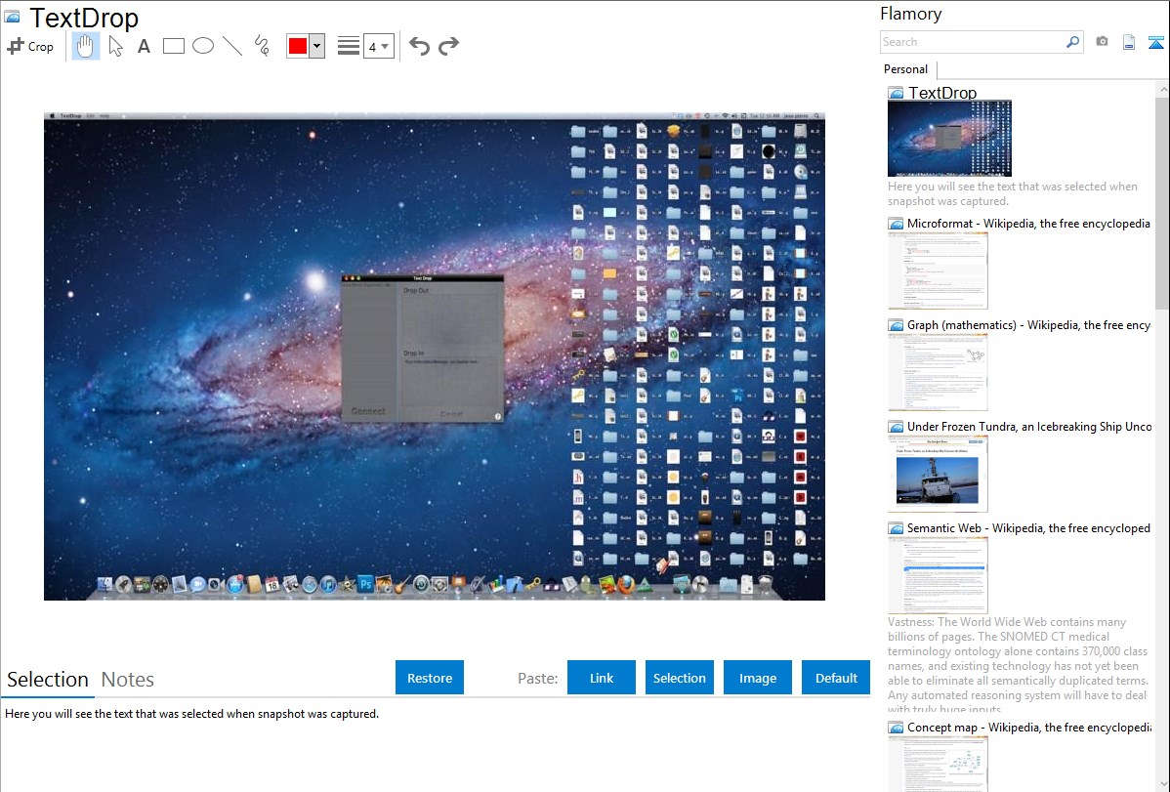Select the rectangle shape tool

pyautogui.click(x=174, y=46)
